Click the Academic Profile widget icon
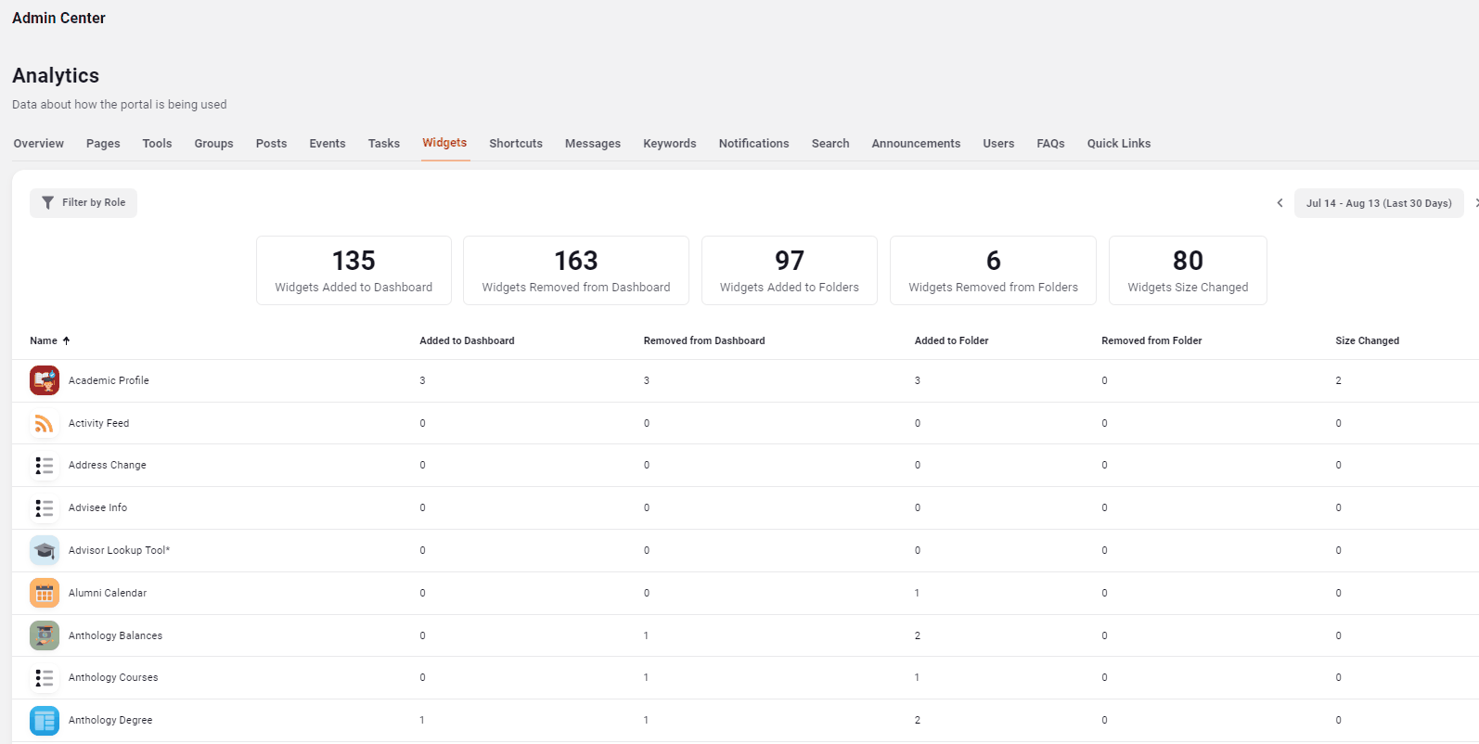Viewport: 1479px width, 744px height. point(45,380)
